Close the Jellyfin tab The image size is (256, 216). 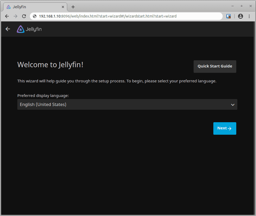(x=63, y=7)
